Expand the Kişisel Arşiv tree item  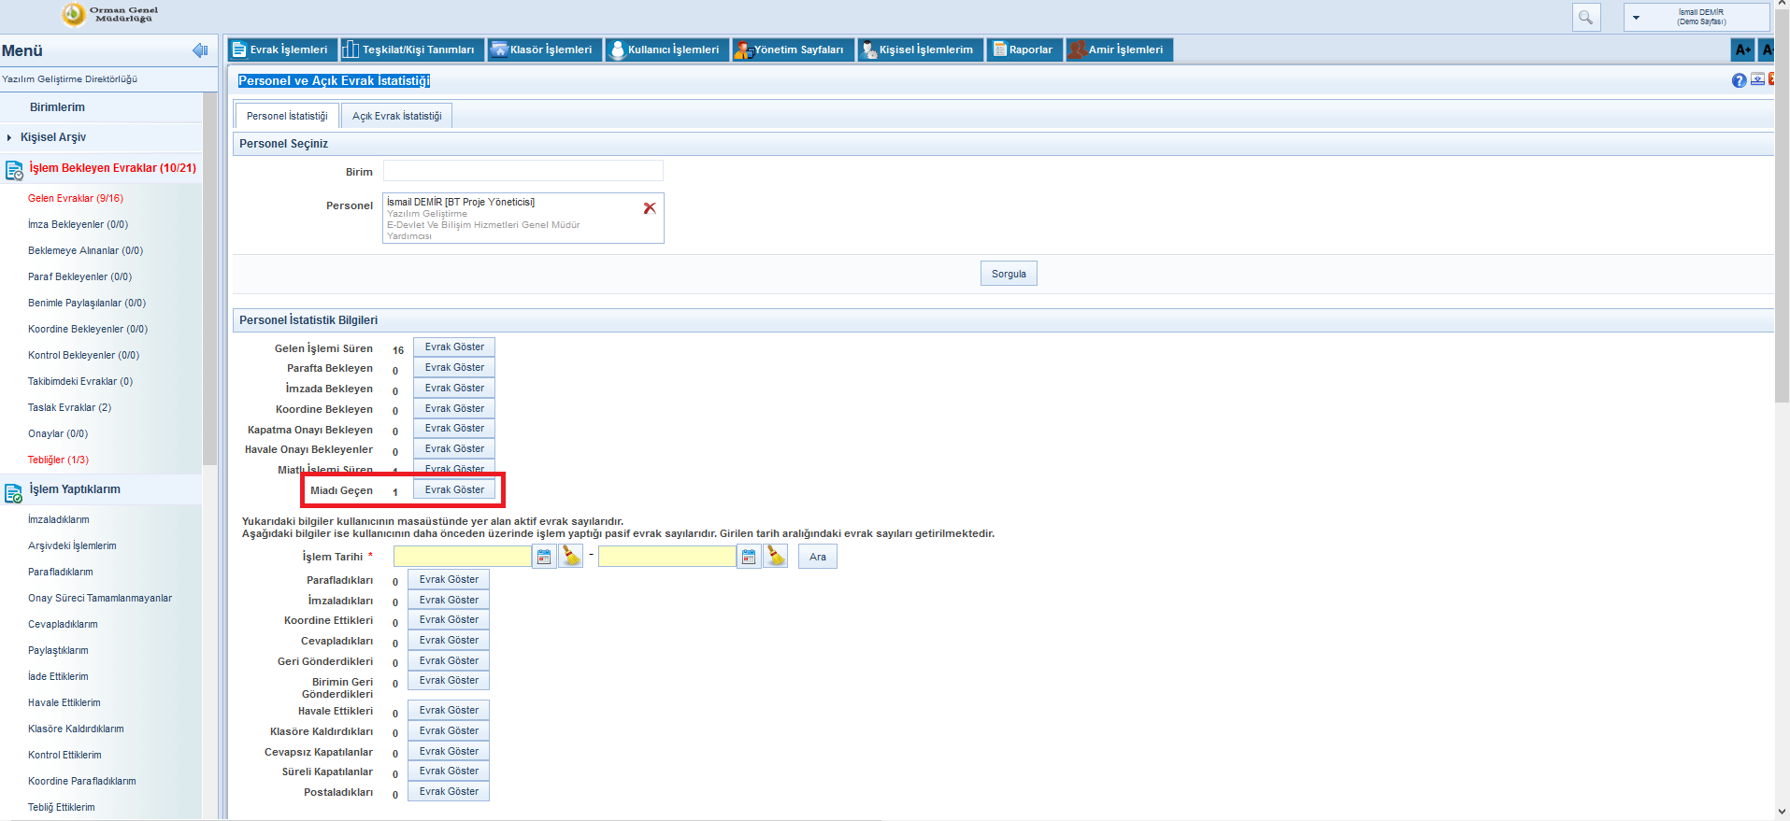coord(9,137)
